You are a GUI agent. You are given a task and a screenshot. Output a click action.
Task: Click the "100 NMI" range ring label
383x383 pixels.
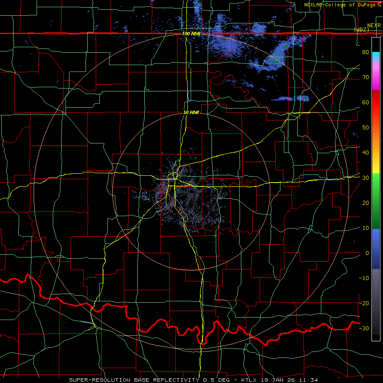pos(191,34)
